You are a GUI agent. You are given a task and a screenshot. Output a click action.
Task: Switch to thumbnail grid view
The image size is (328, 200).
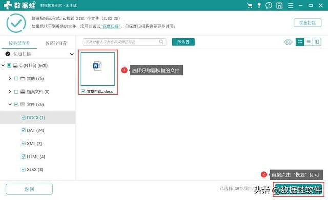(300, 42)
